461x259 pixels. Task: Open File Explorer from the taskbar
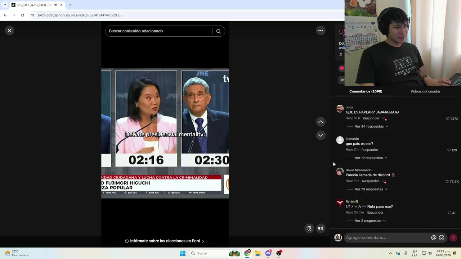(x=258, y=253)
